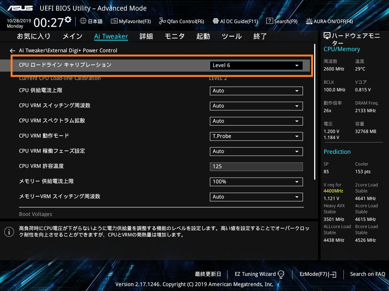Image resolution: width=389 pixels, height=291 pixels.
Task: Switch to the モニタ tab
Action: tap(175, 36)
